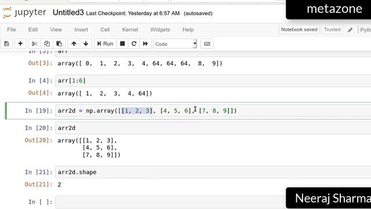
Task: Click the Trusted notebook button
Action: point(332,30)
